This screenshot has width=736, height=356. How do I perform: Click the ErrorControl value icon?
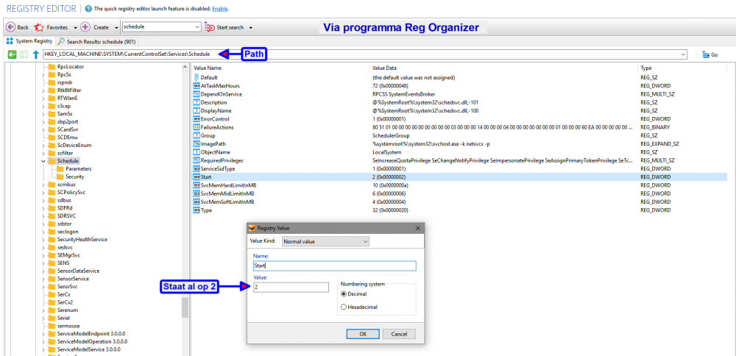(x=197, y=119)
